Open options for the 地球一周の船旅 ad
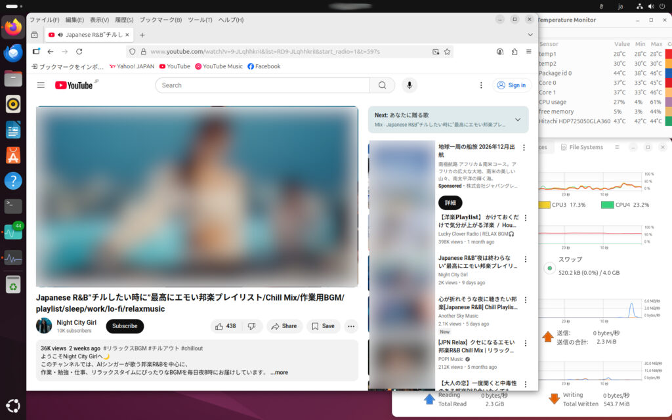Viewport: 672px width, 420px height. (x=524, y=148)
